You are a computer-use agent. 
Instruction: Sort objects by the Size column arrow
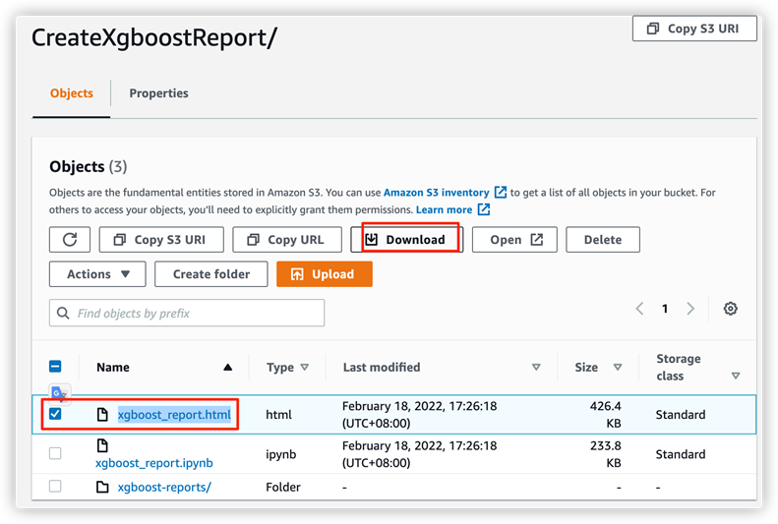click(618, 367)
